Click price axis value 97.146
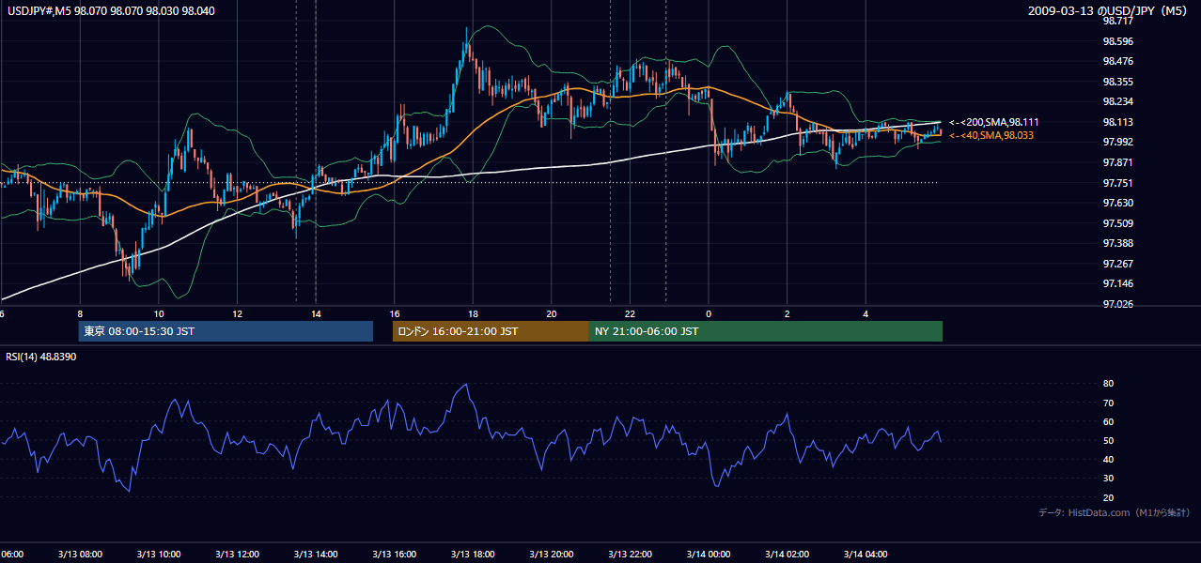The width and height of the screenshot is (1201, 563). pos(1117,283)
